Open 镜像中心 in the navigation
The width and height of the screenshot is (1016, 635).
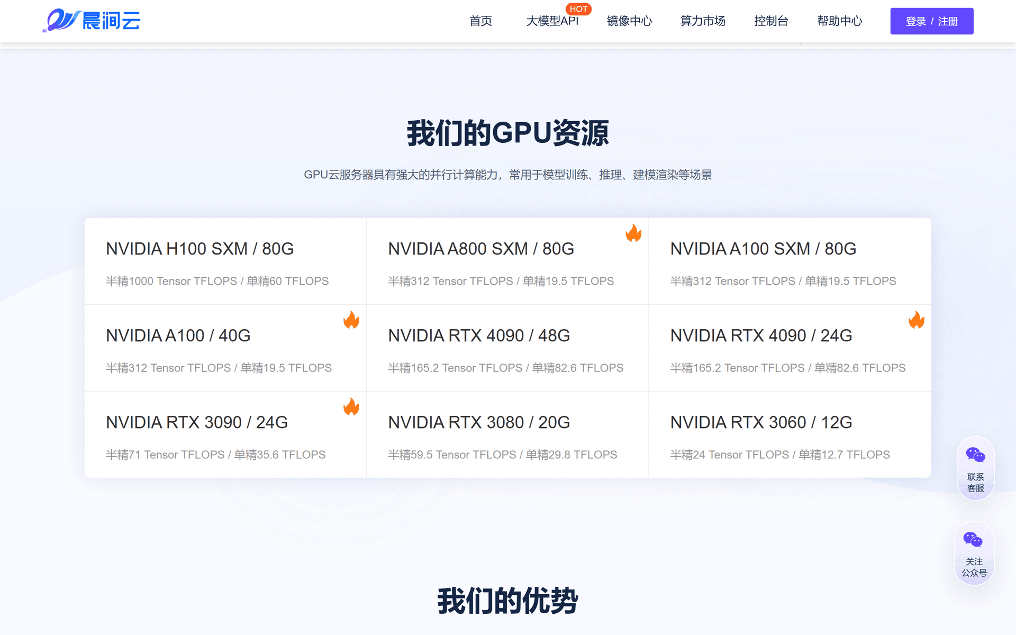(629, 21)
